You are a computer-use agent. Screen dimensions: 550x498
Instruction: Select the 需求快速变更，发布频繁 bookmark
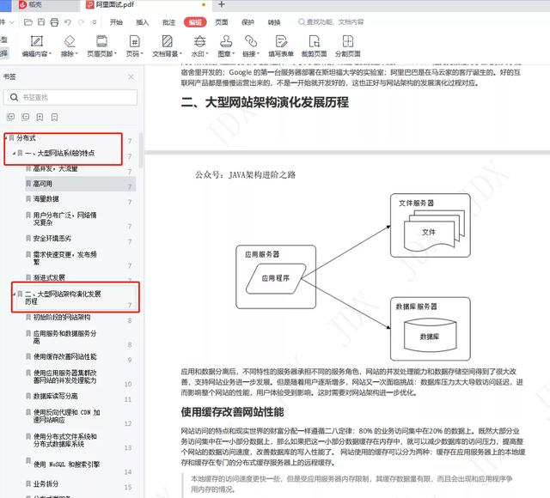(x=65, y=258)
